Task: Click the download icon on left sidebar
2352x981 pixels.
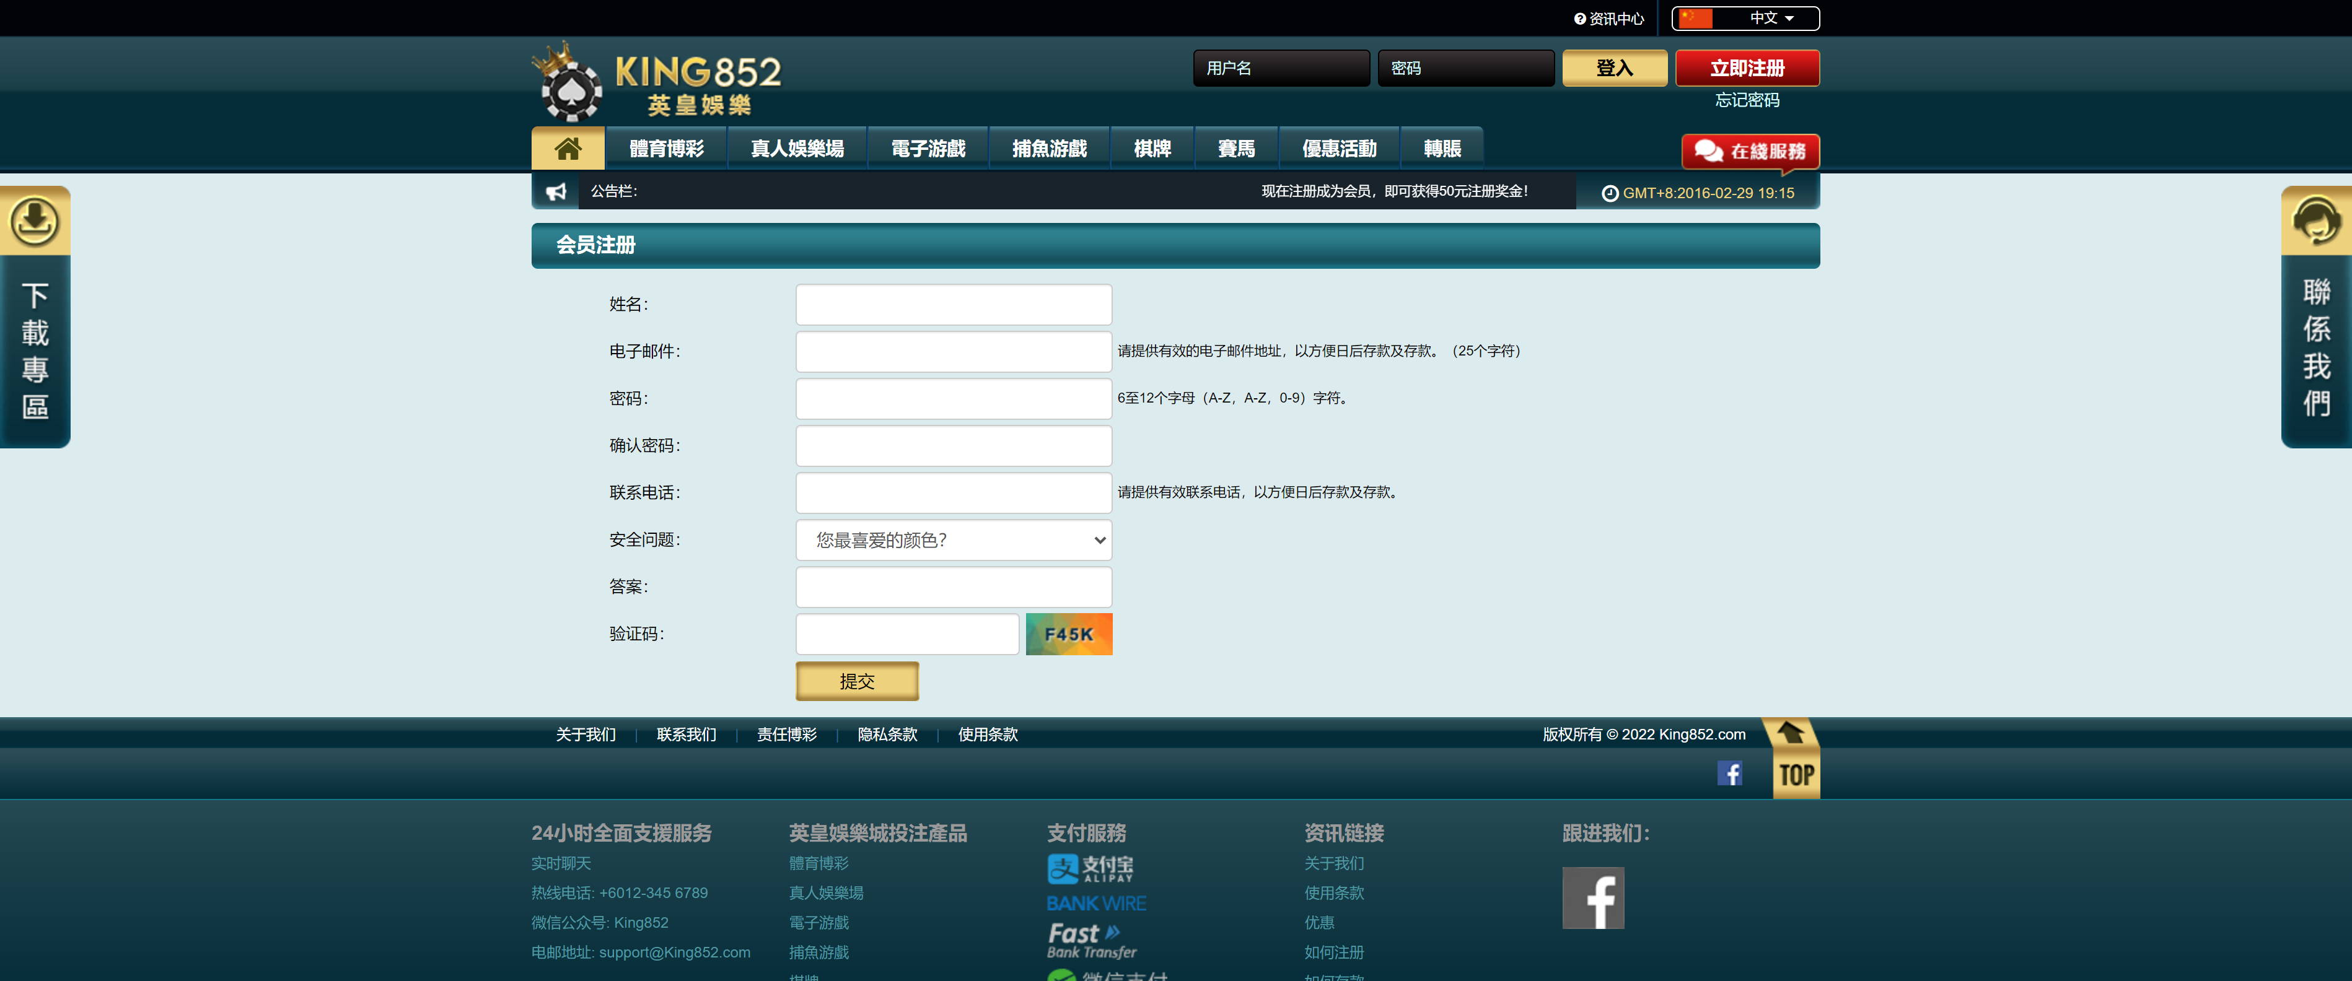Action: 35,221
